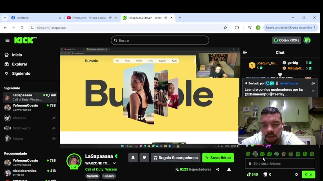Screen dimensions: 323x181
Task: Open Call of Duty: Warzon category link
Action: (101, 169)
